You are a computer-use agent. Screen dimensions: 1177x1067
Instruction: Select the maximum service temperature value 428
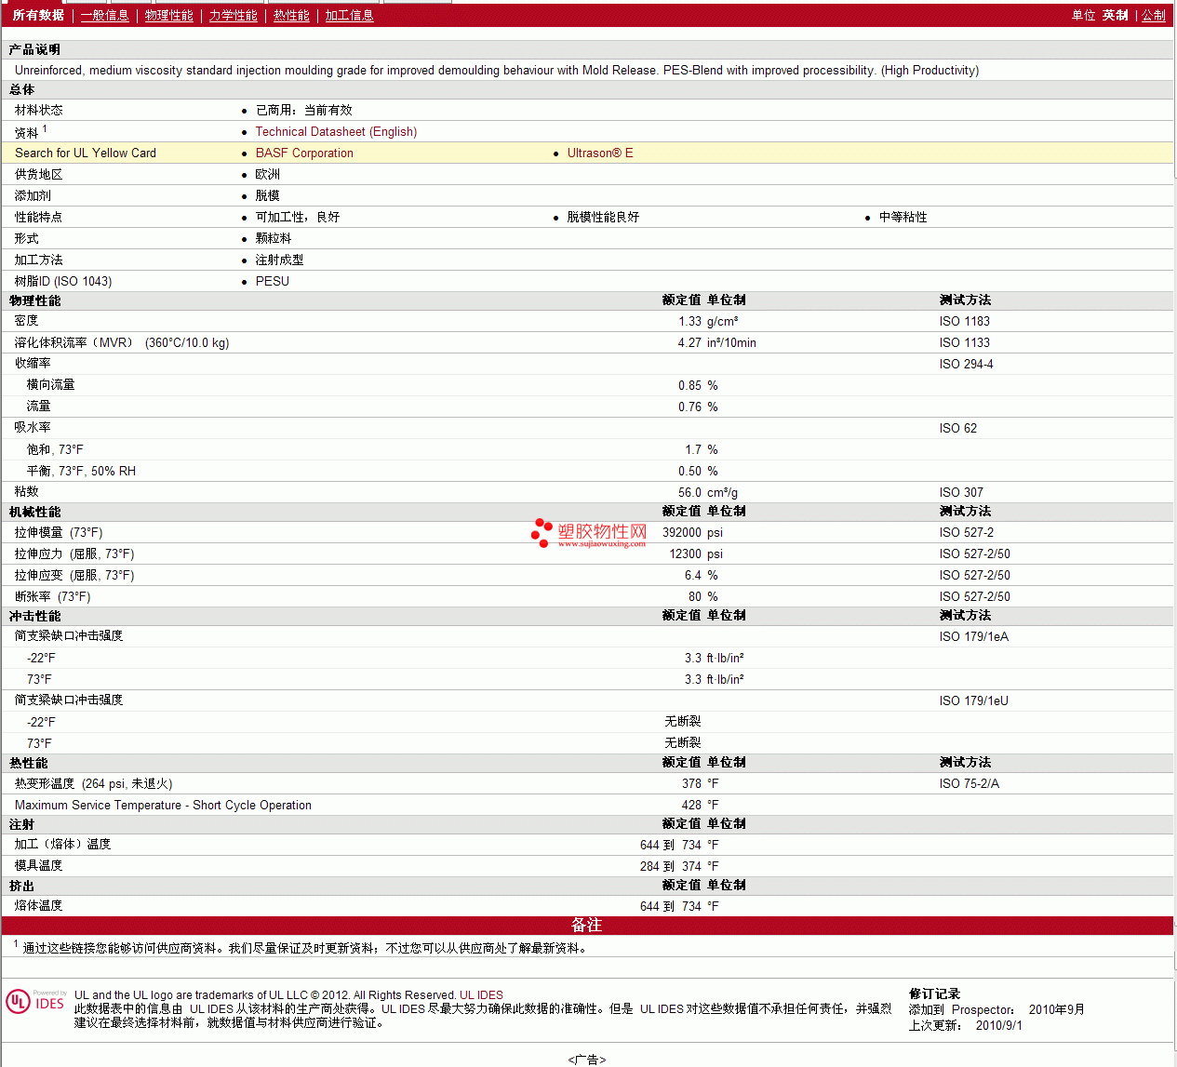[691, 806]
